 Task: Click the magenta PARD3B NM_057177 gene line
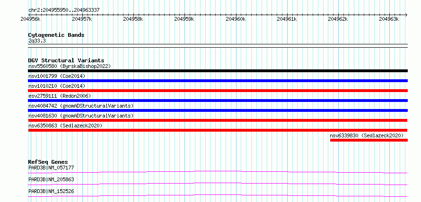tap(218, 172)
